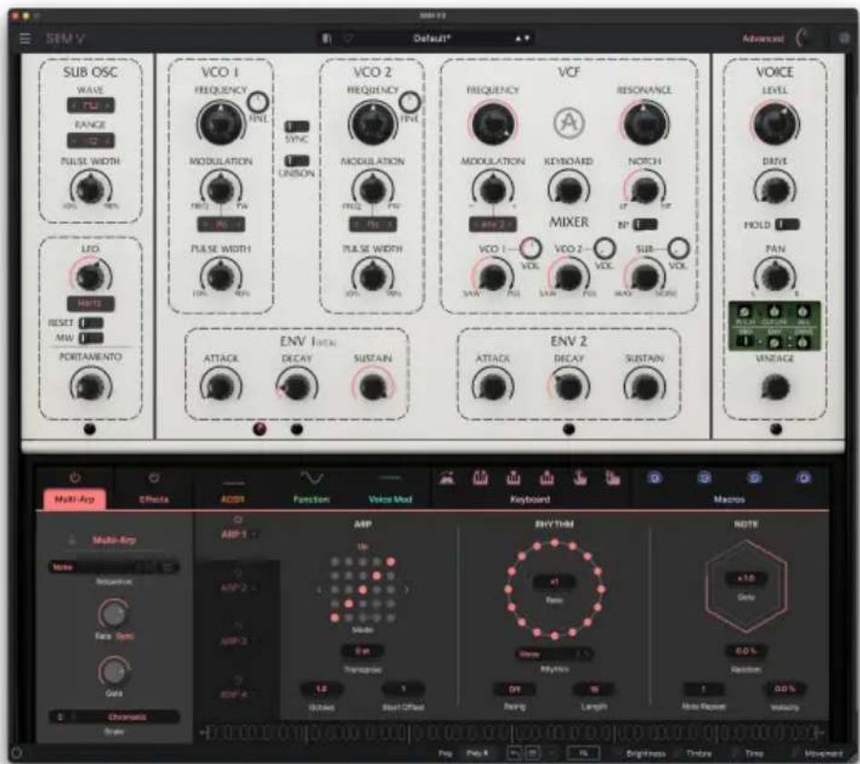Open the preset browser library icon
The image size is (860, 764).
[327, 38]
